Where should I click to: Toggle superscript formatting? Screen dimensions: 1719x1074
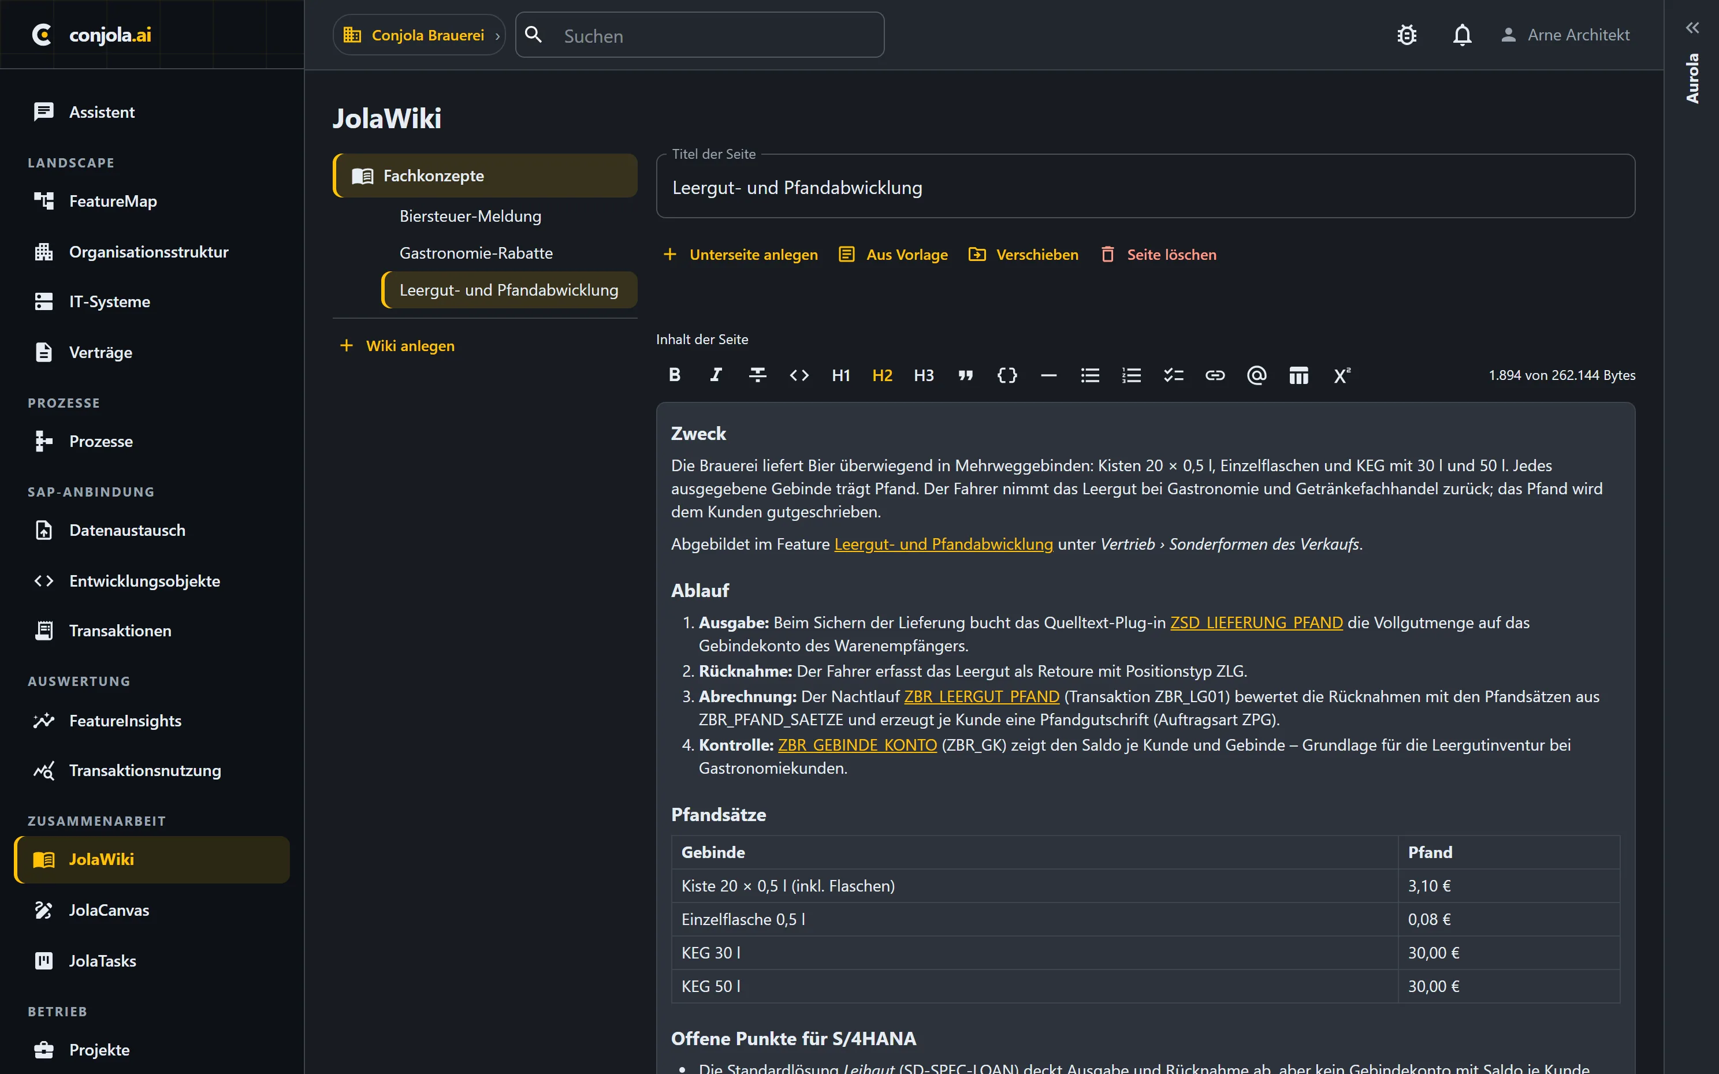click(x=1341, y=375)
